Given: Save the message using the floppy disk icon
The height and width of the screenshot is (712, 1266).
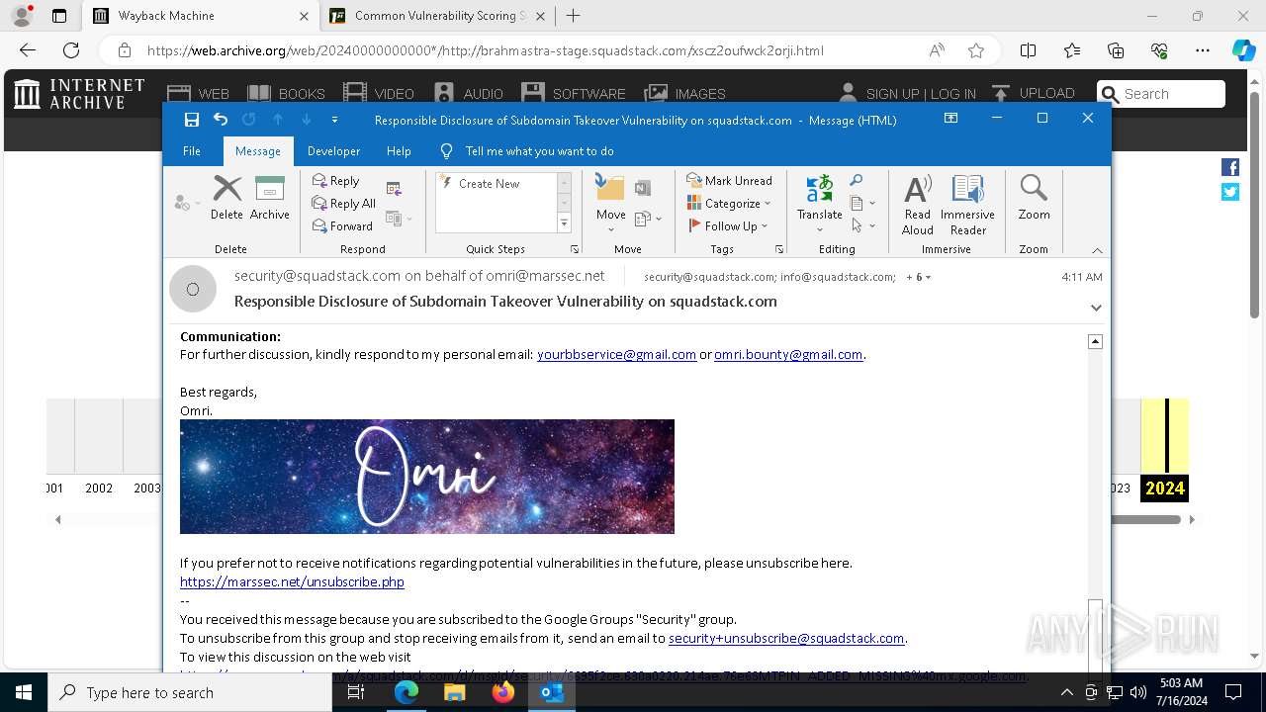Looking at the screenshot, I should 192,120.
